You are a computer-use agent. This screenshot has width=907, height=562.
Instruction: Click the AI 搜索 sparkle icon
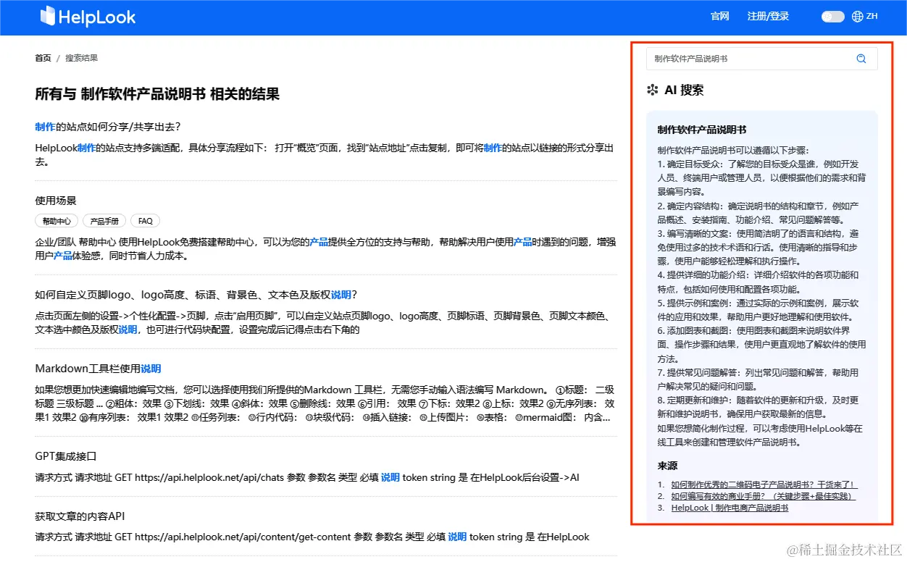click(653, 91)
